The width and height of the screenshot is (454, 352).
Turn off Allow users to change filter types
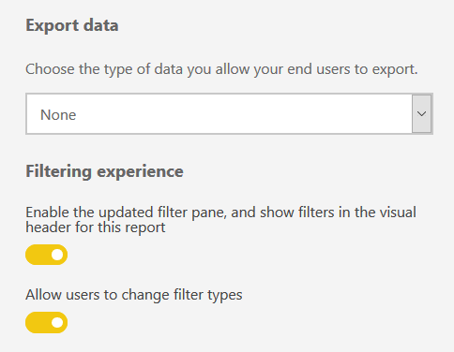(x=46, y=322)
